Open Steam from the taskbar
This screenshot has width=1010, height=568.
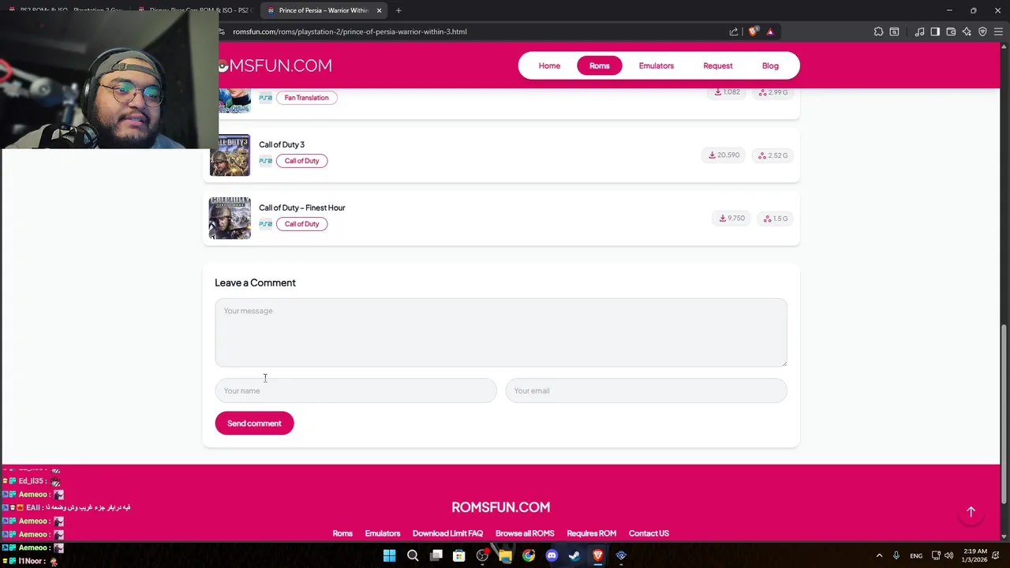coord(574,555)
